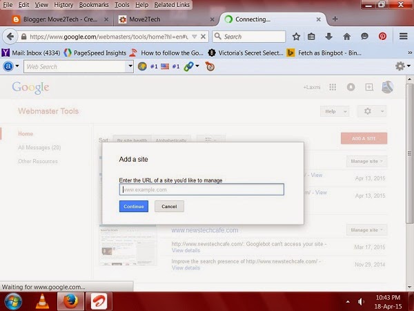Click the Alexa globe rank icon
The width and height of the screenshot is (414, 311).
[142, 66]
